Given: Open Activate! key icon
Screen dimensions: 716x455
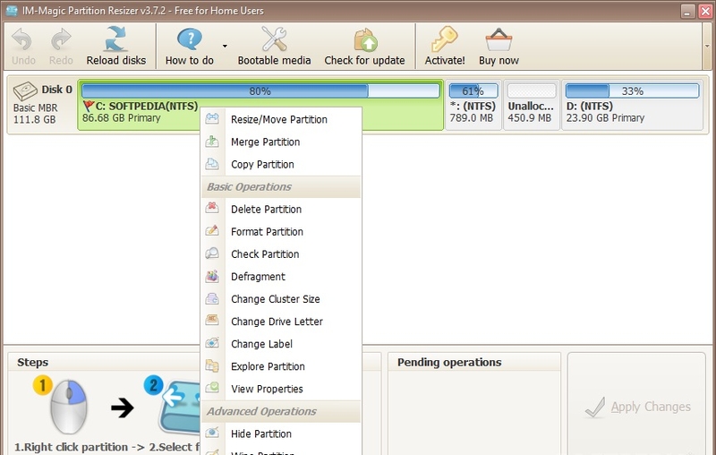Looking at the screenshot, I should (x=444, y=39).
